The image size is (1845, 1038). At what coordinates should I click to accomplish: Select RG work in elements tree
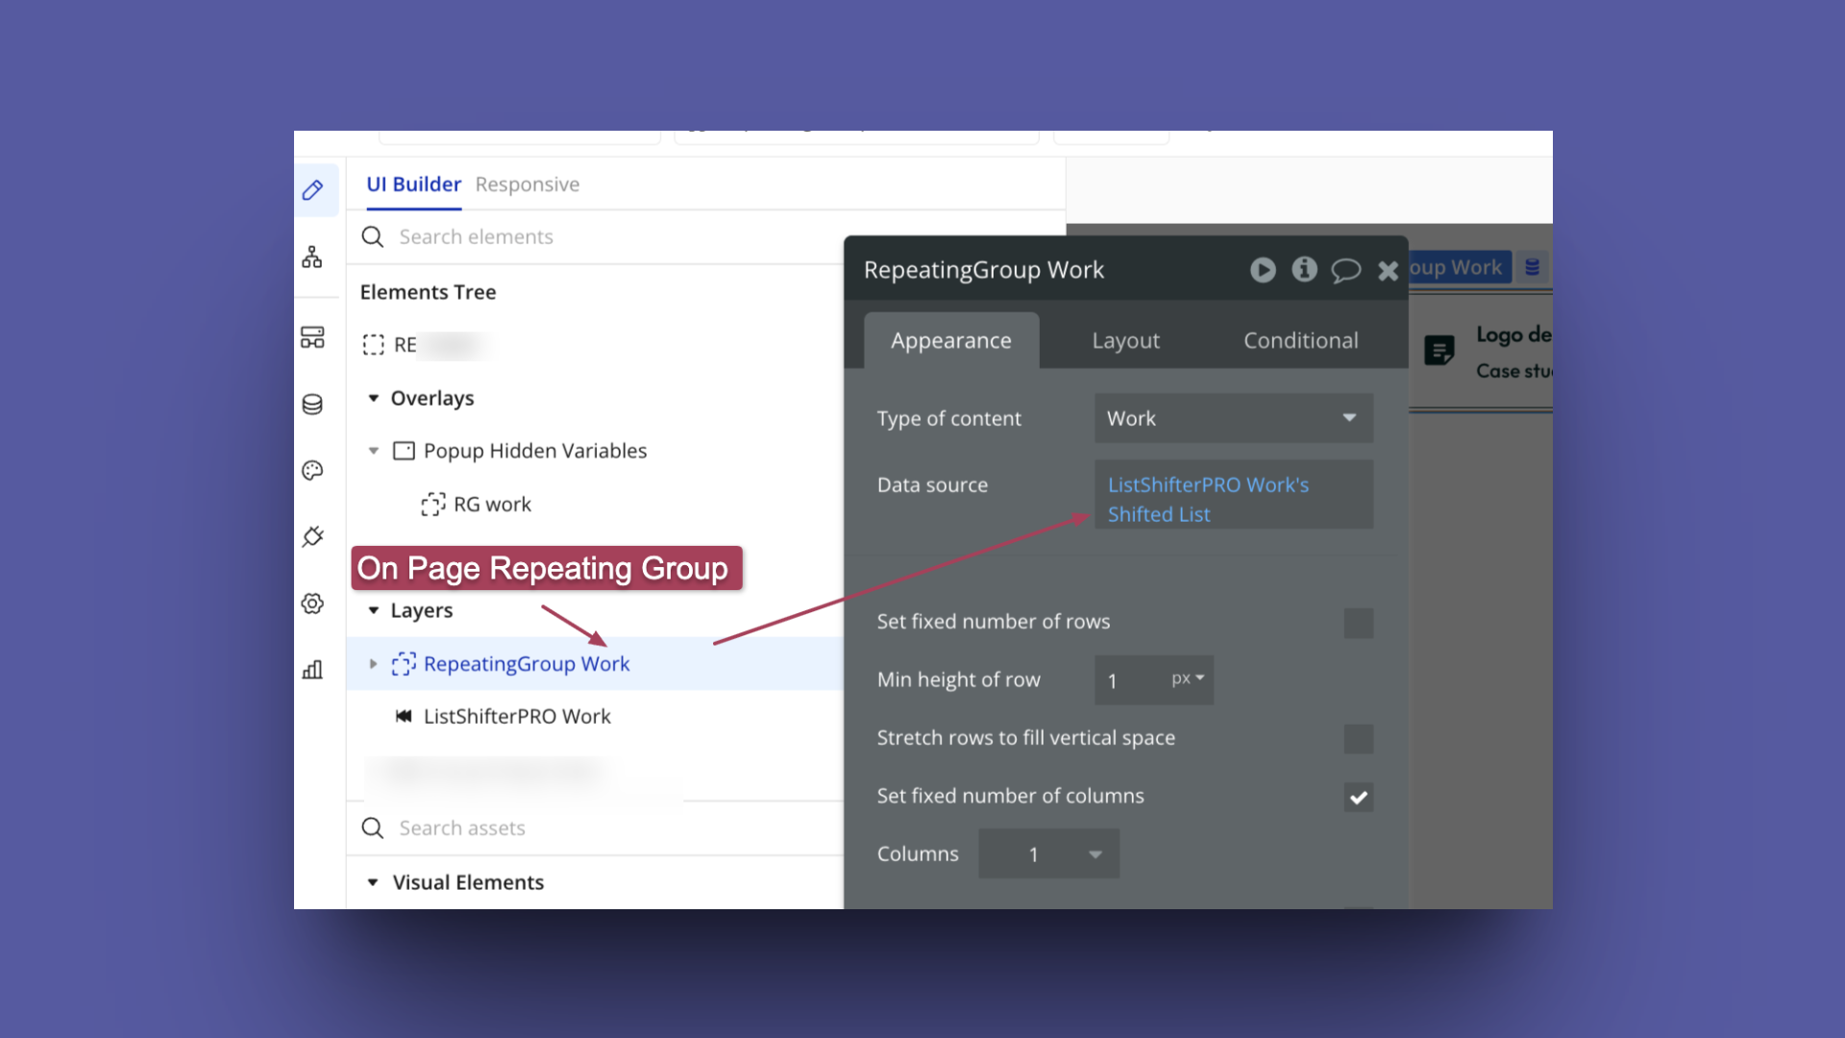click(x=492, y=504)
